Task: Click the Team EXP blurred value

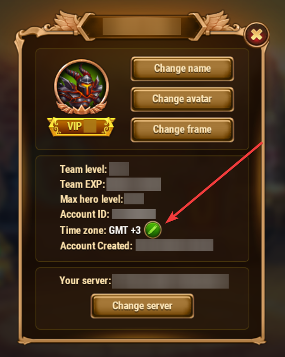Action: click(134, 184)
